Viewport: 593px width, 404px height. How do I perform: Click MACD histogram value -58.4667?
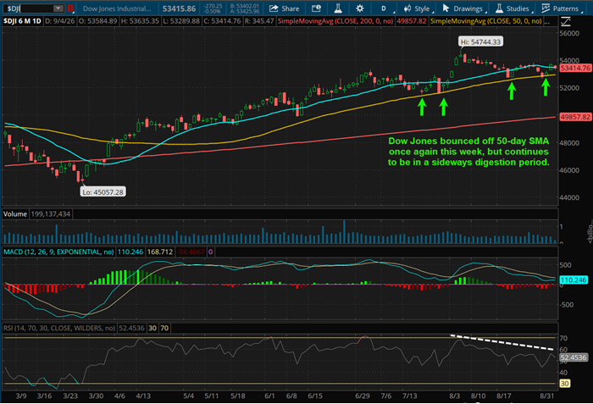[x=191, y=252]
